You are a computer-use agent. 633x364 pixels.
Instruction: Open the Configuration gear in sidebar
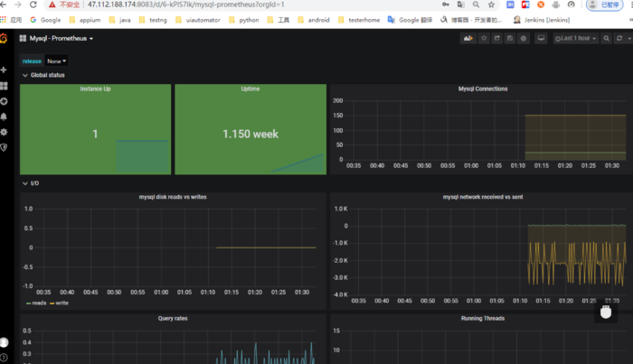click(x=4, y=132)
